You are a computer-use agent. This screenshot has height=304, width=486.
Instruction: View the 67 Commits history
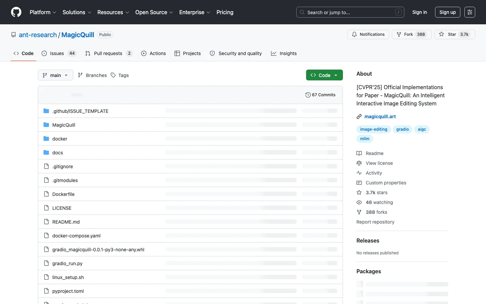tap(320, 95)
